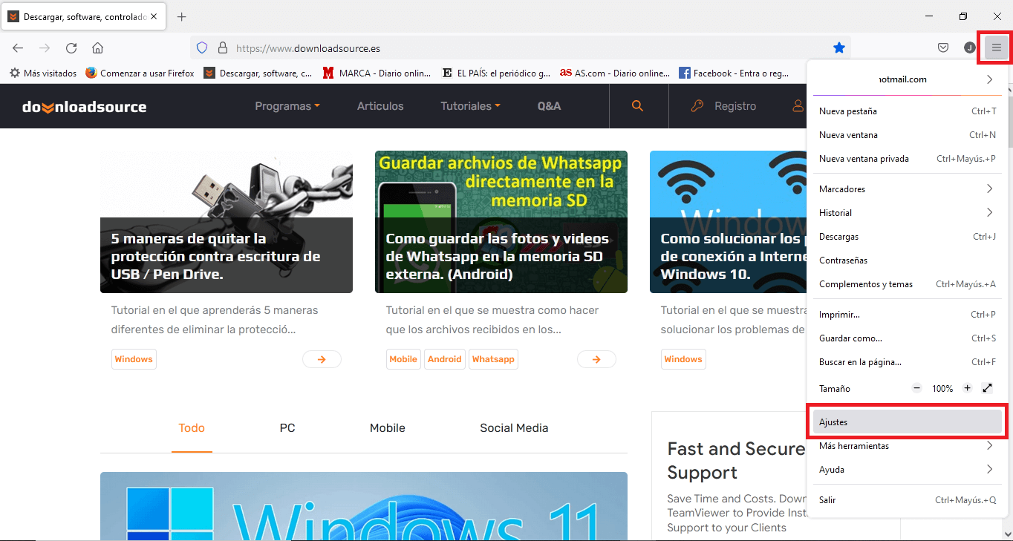Open the Tutoriales dropdown

[x=470, y=106]
